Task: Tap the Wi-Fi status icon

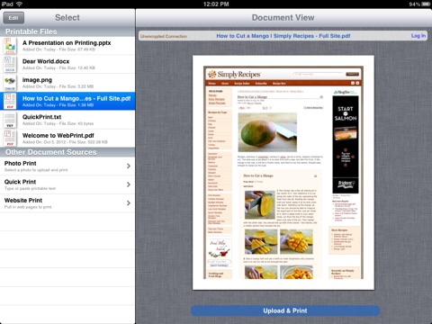Action: [x=19, y=4]
